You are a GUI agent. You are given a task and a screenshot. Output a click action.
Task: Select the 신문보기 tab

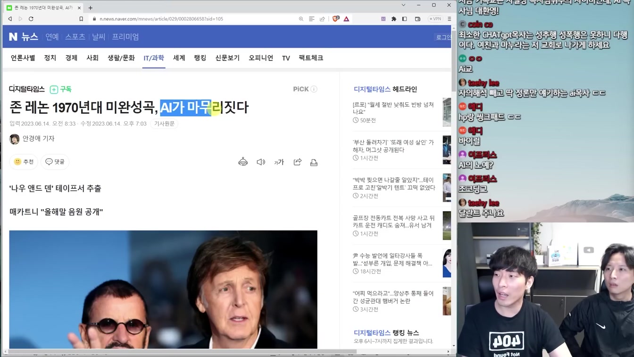point(227,58)
